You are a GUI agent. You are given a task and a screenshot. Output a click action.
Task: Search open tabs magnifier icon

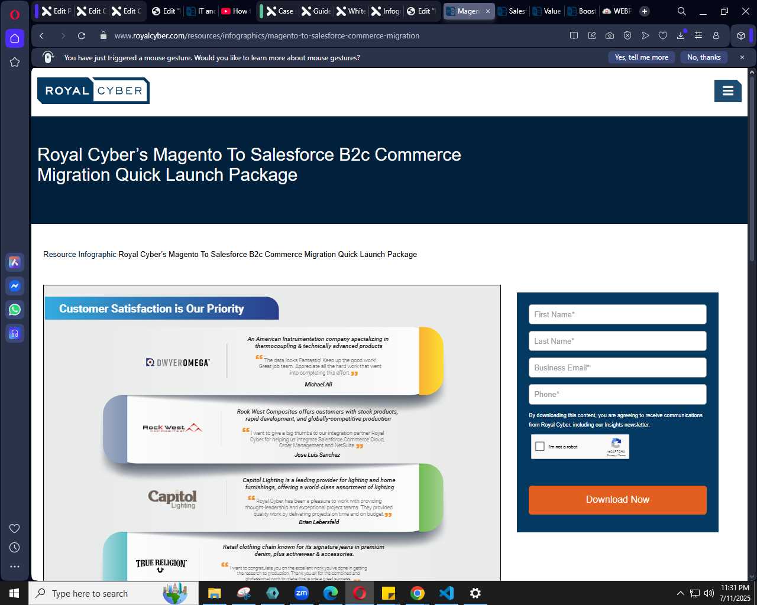(x=682, y=11)
